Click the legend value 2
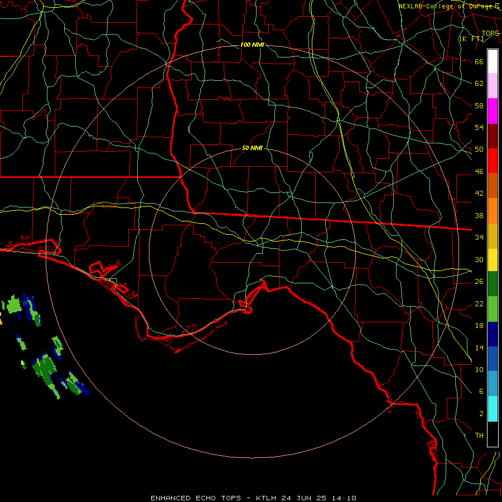The height and width of the screenshot is (502, 502). pyautogui.click(x=481, y=413)
